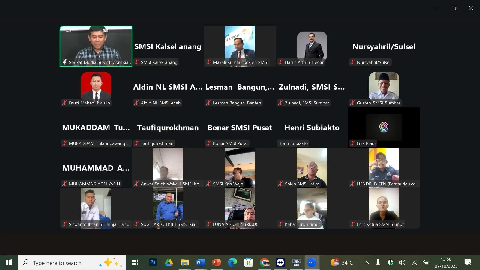480x270 pixels.
Task: Launch Google Drive from taskbar
Action: [169, 262]
